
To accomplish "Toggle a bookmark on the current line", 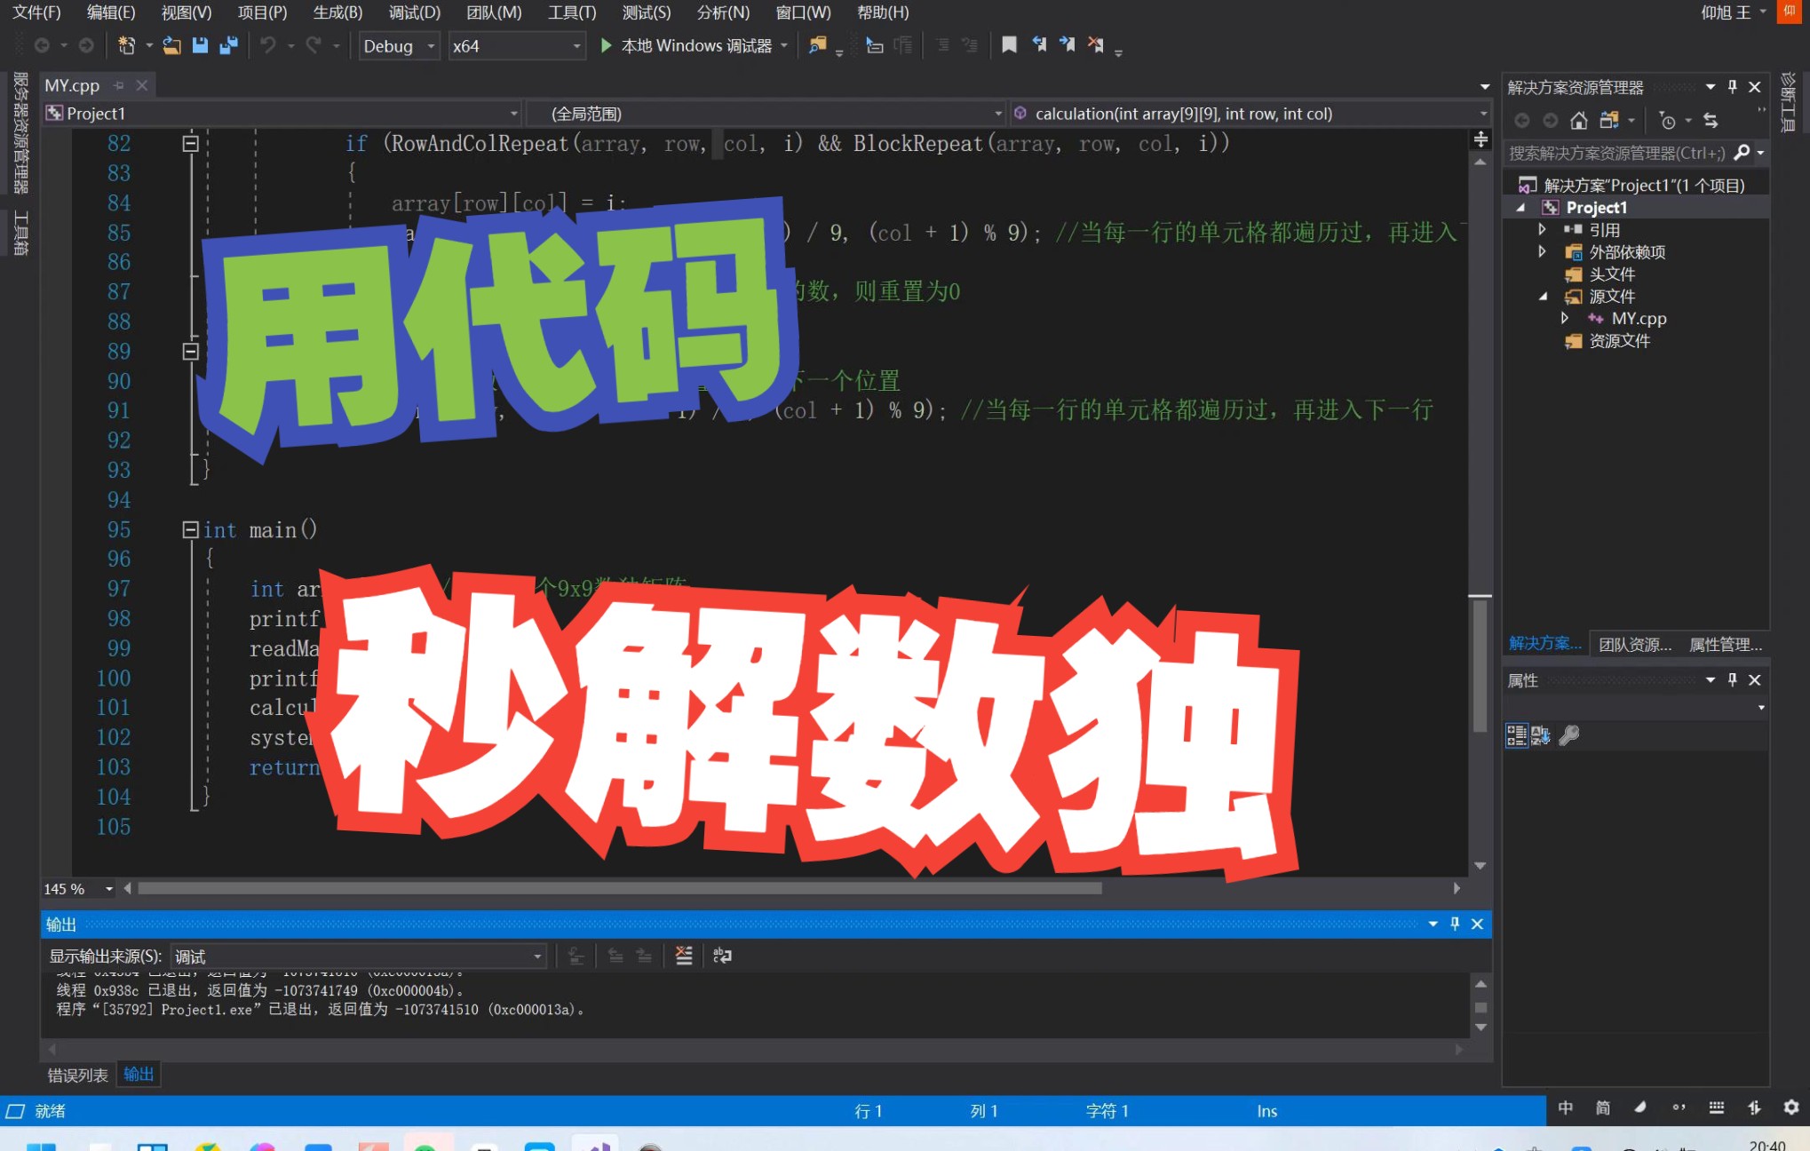I will 1009,45.
